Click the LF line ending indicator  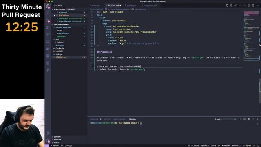point(219,146)
